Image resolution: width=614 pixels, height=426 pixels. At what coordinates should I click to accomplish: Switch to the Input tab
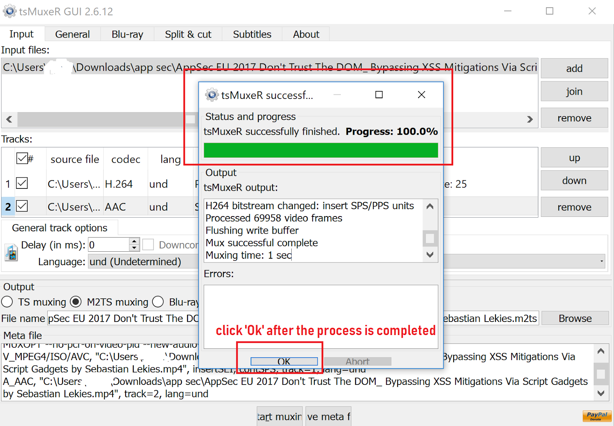[21, 34]
